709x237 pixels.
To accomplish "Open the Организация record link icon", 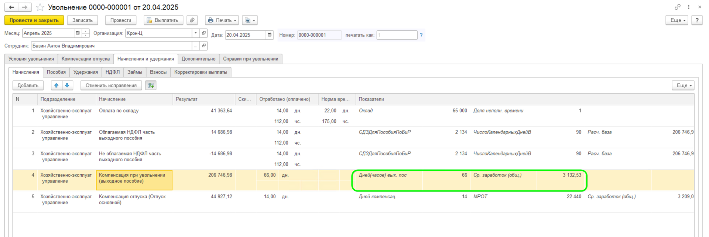I will click(203, 33).
